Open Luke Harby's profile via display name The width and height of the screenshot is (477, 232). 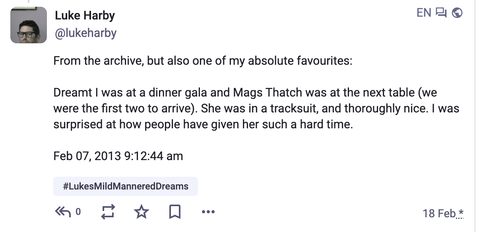(85, 15)
